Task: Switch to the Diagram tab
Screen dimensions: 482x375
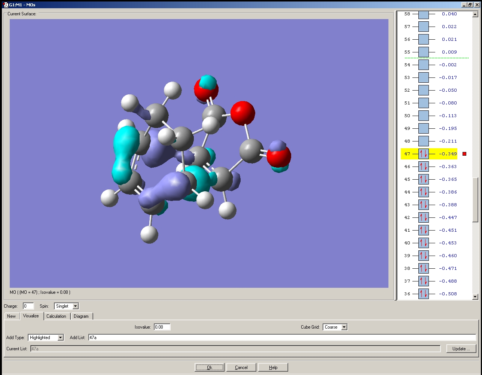Action: coord(81,316)
